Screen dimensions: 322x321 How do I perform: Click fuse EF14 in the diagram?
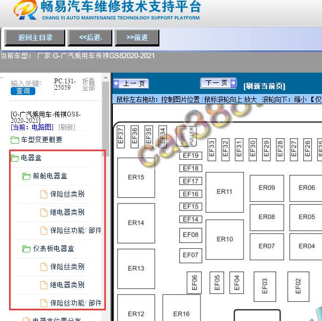pyautogui.click(x=190, y=220)
